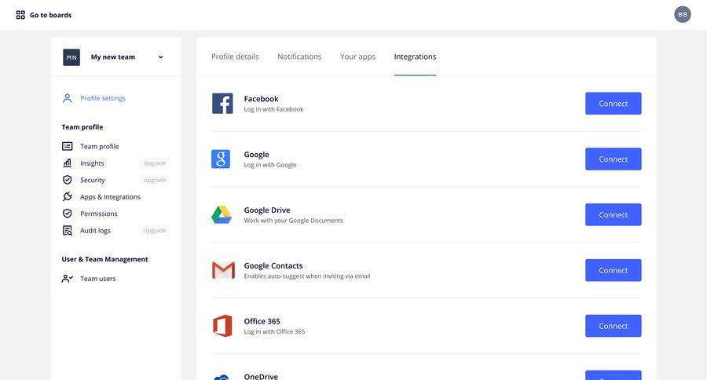Image resolution: width=707 pixels, height=380 pixels.
Task: Click the Facebook logo icon
Action: [x=222, y=103]
